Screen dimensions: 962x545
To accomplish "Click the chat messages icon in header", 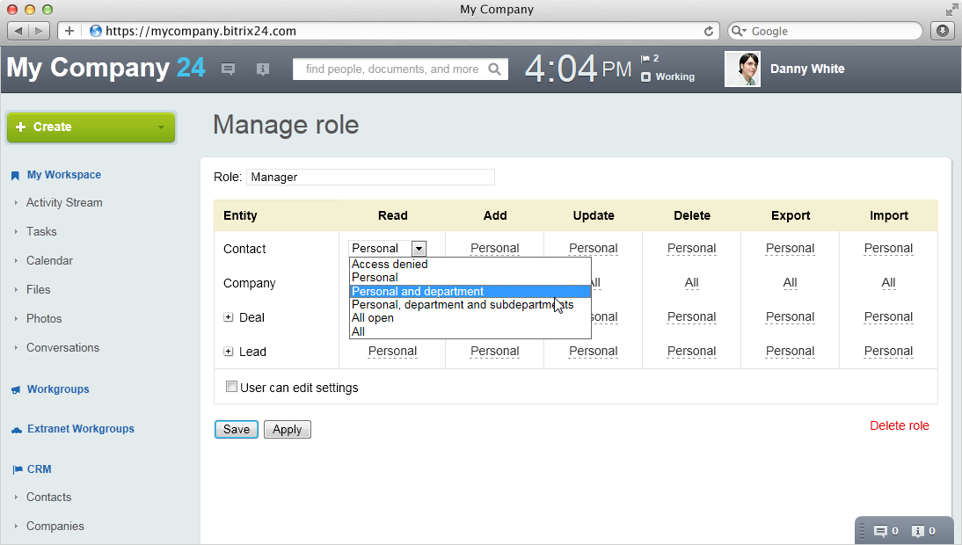I will (229, 69).
